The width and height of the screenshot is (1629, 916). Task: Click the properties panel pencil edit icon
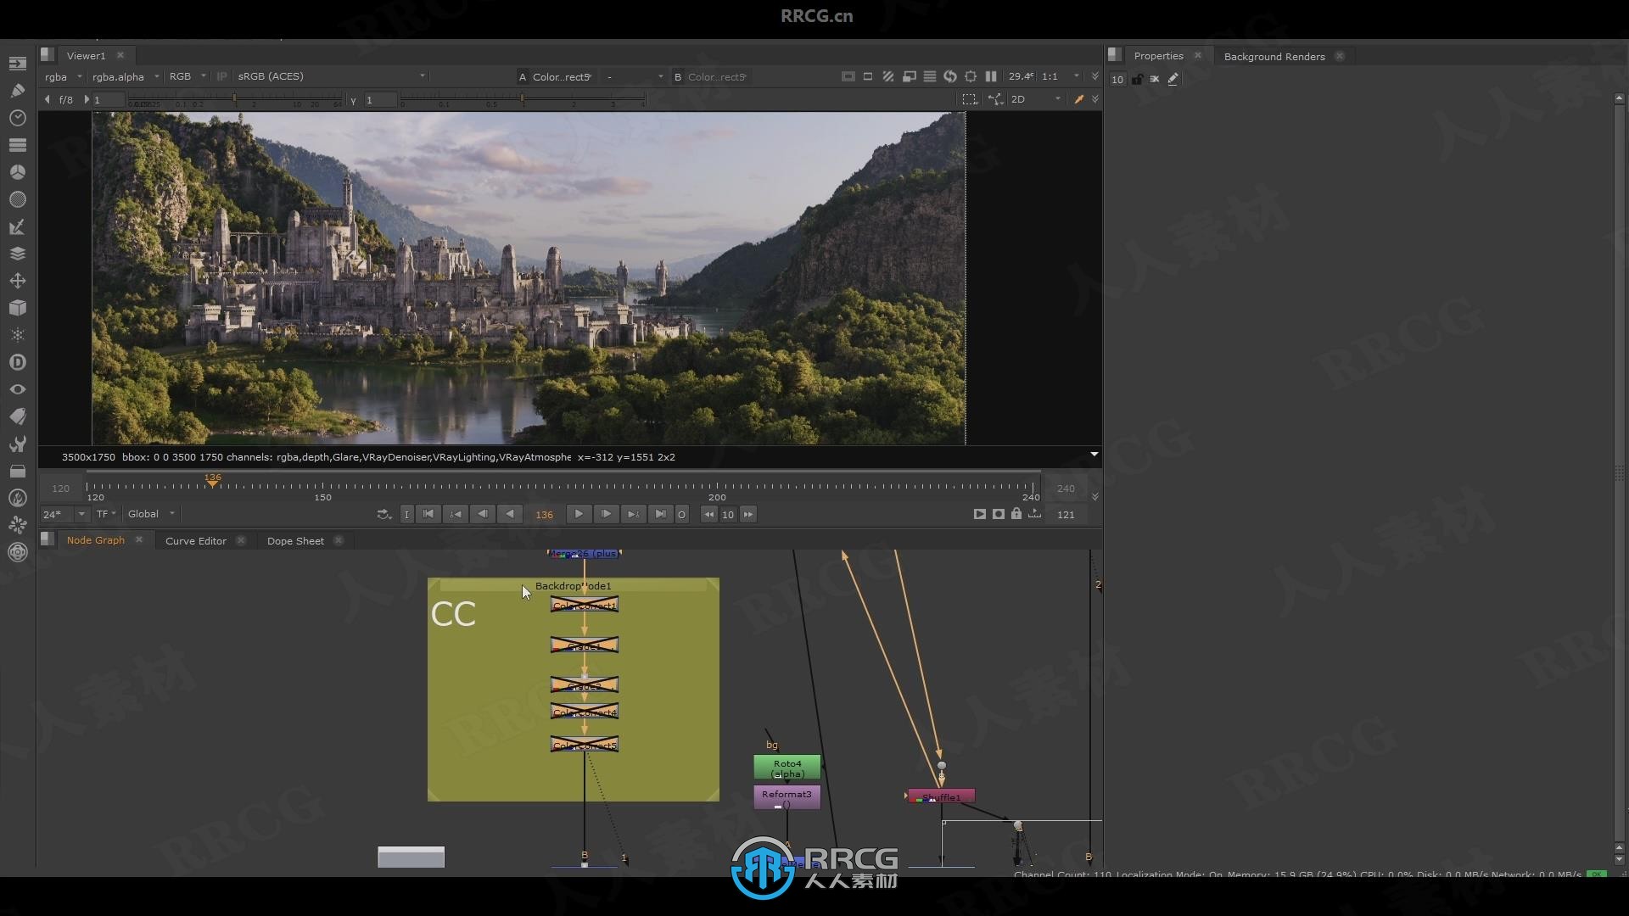tap(1173, 79)
